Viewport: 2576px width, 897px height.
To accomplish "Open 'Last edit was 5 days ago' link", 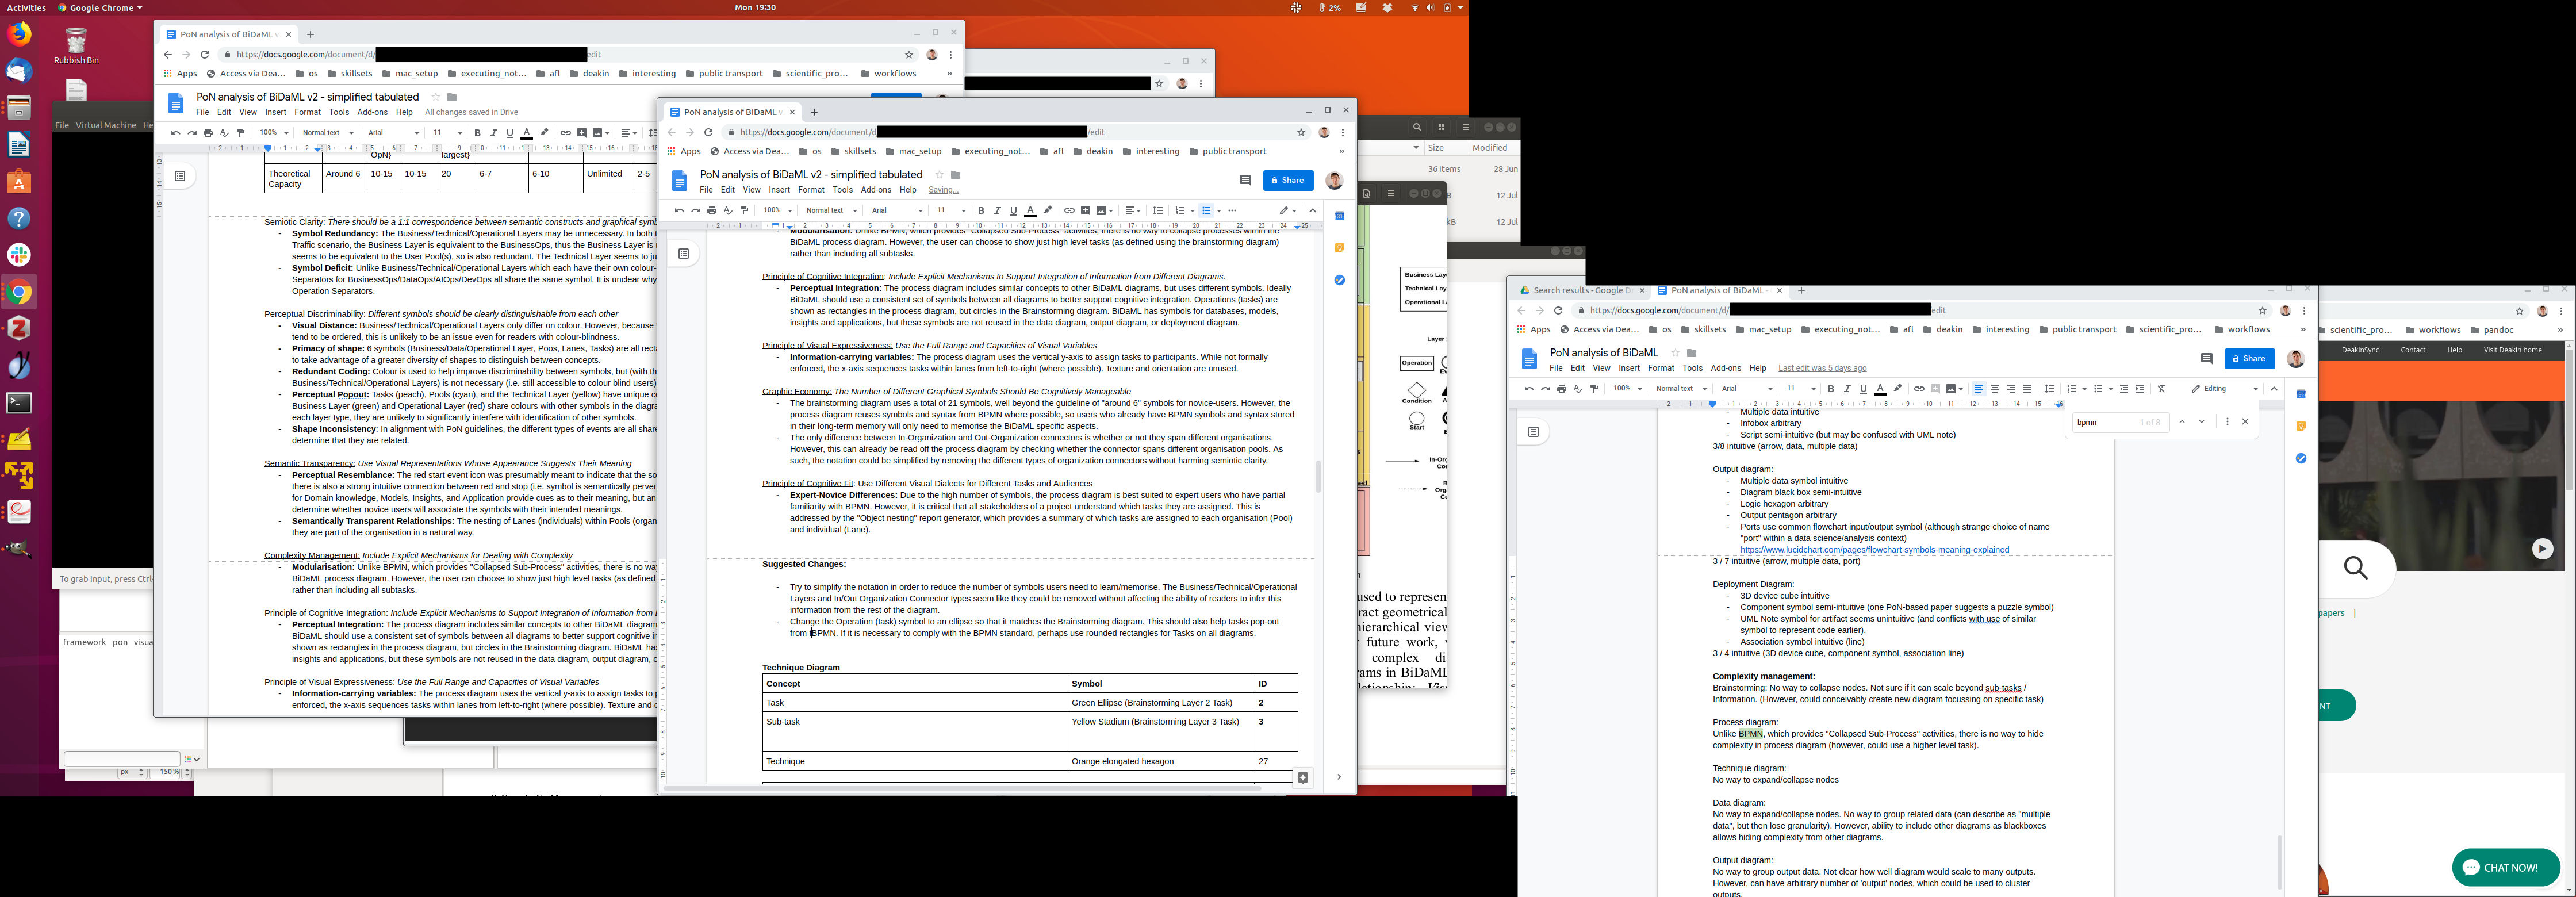I will [x=1822, y=368].
